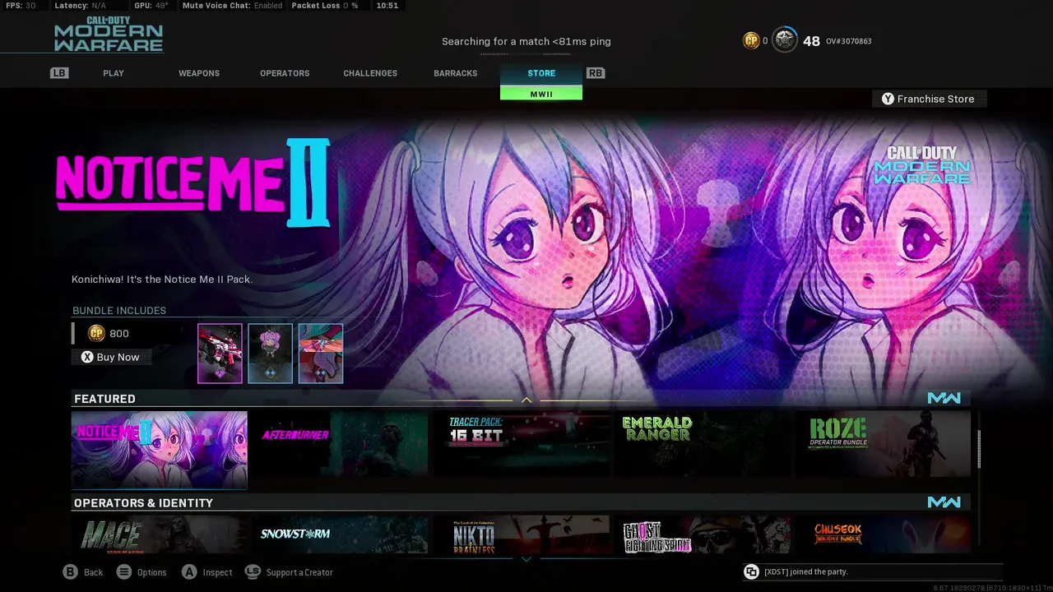Click the LS Support a Creator icon
1053x592 pixels.
coord(253,572)
